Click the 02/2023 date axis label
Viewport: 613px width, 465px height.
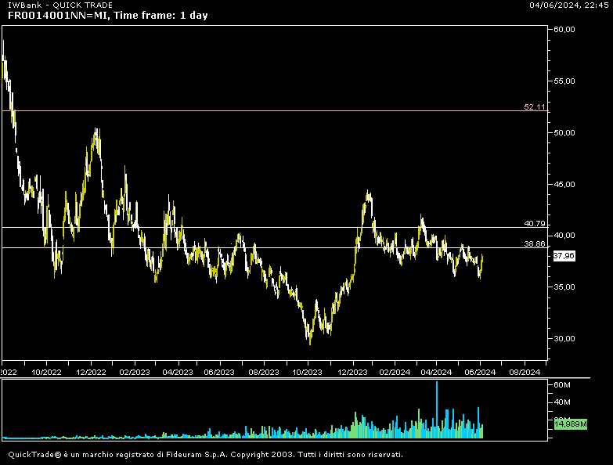pos(135,373)
